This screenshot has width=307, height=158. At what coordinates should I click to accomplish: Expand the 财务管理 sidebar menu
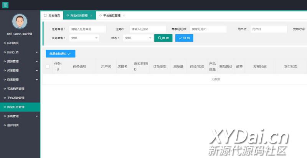tap(20, 61)
